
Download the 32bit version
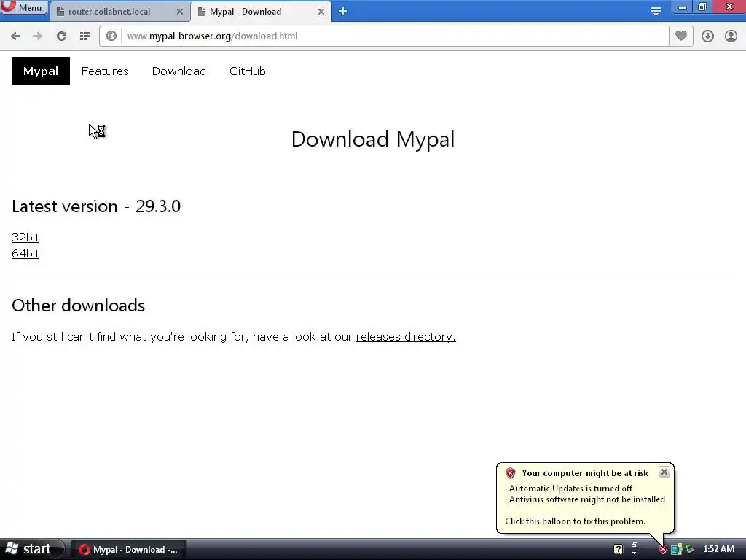(x=25, y=237)
